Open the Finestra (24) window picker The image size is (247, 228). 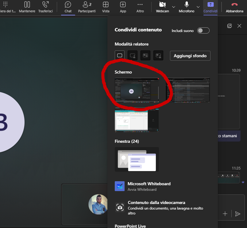(x=137, y=159)
